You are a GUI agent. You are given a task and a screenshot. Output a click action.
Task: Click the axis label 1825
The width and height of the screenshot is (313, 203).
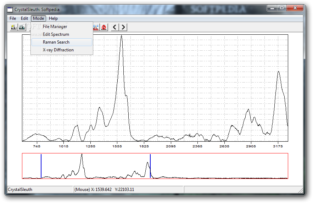[x=144, y=146]
